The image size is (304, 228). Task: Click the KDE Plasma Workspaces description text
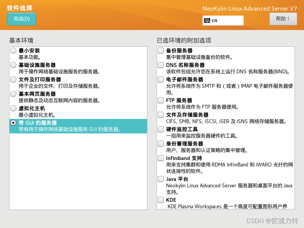pyautogui.click(x=227, y=206)
